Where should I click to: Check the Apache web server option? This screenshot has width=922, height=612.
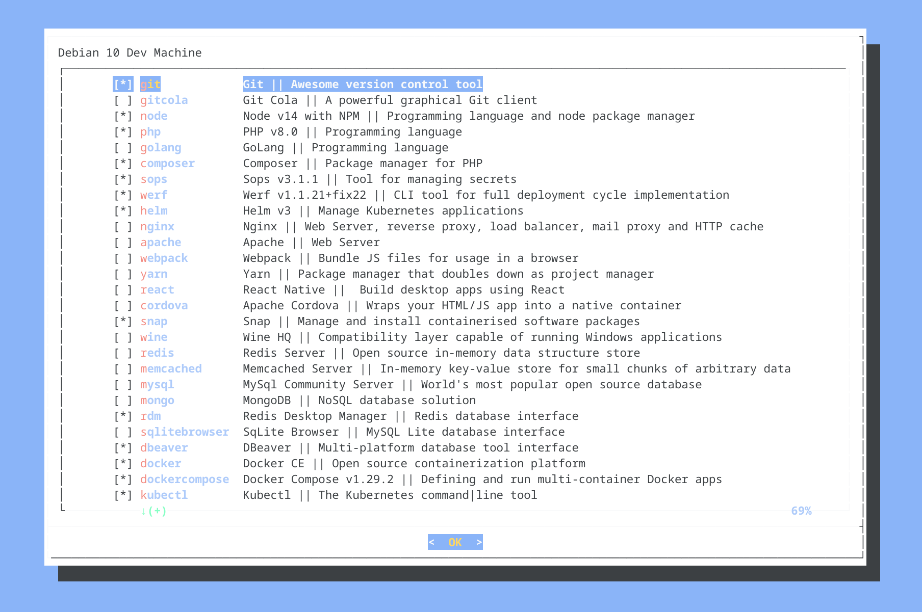pos(122,242)
